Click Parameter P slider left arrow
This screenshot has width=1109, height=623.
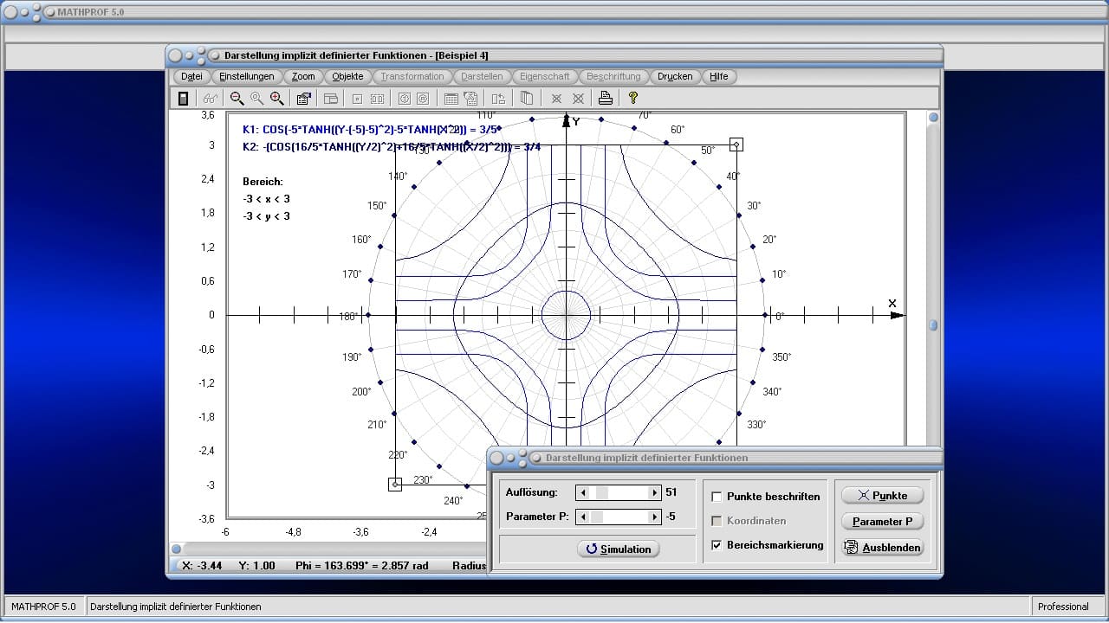(x=583, y=517)
